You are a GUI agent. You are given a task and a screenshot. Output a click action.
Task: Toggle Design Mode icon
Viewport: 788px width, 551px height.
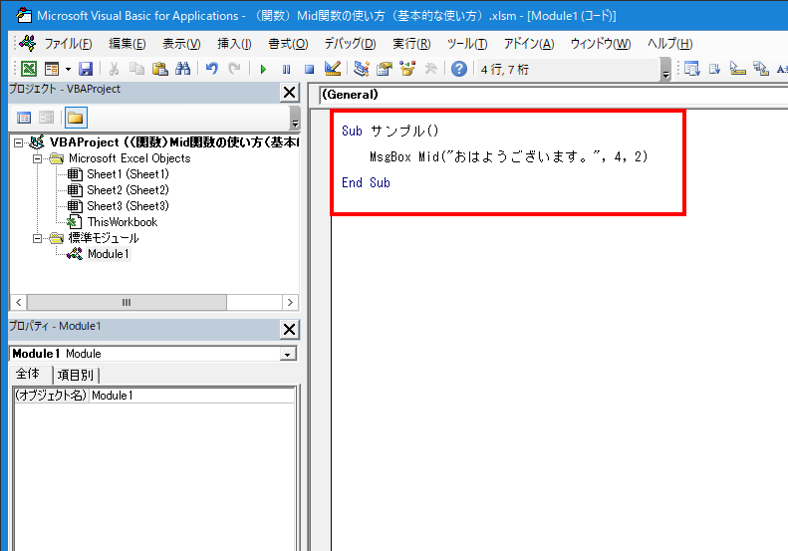click(332, 69)
